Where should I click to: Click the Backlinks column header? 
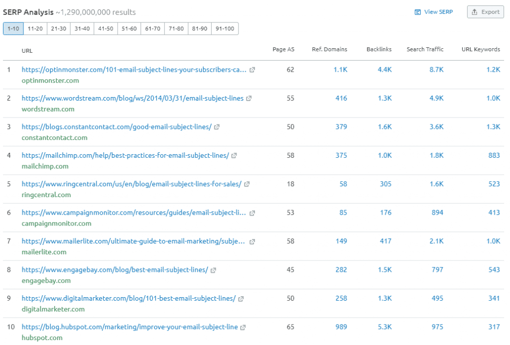click(x=379, y=49)
